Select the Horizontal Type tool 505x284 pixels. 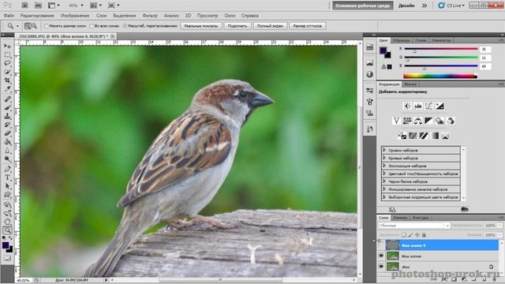(x=7, y=177)
